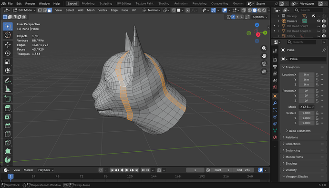The height and width of the screenshot is (188, 329).
Task: Toggle X-ray view in the header
Action: (243, 10)
